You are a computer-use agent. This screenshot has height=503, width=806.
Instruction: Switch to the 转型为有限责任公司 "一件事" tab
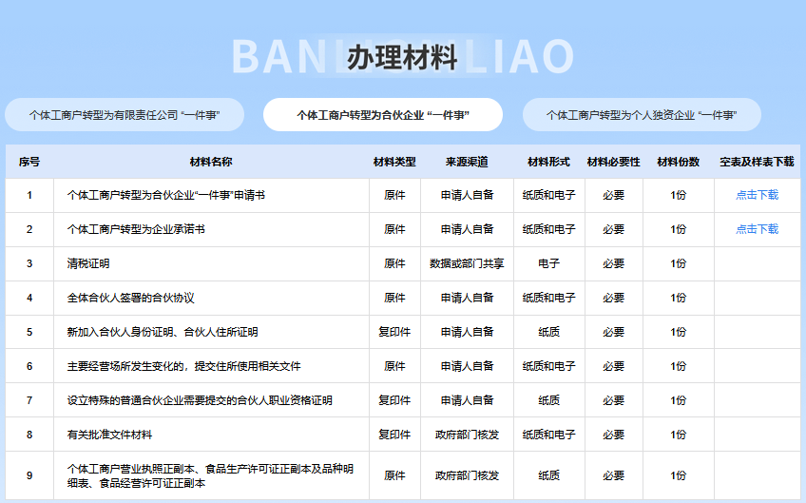coord(125,115)
